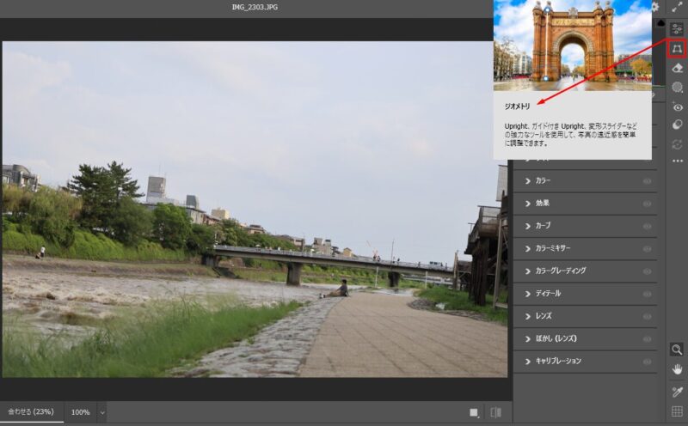
Task: Click the 100% zoom button
Action: (x=80, y=412)
